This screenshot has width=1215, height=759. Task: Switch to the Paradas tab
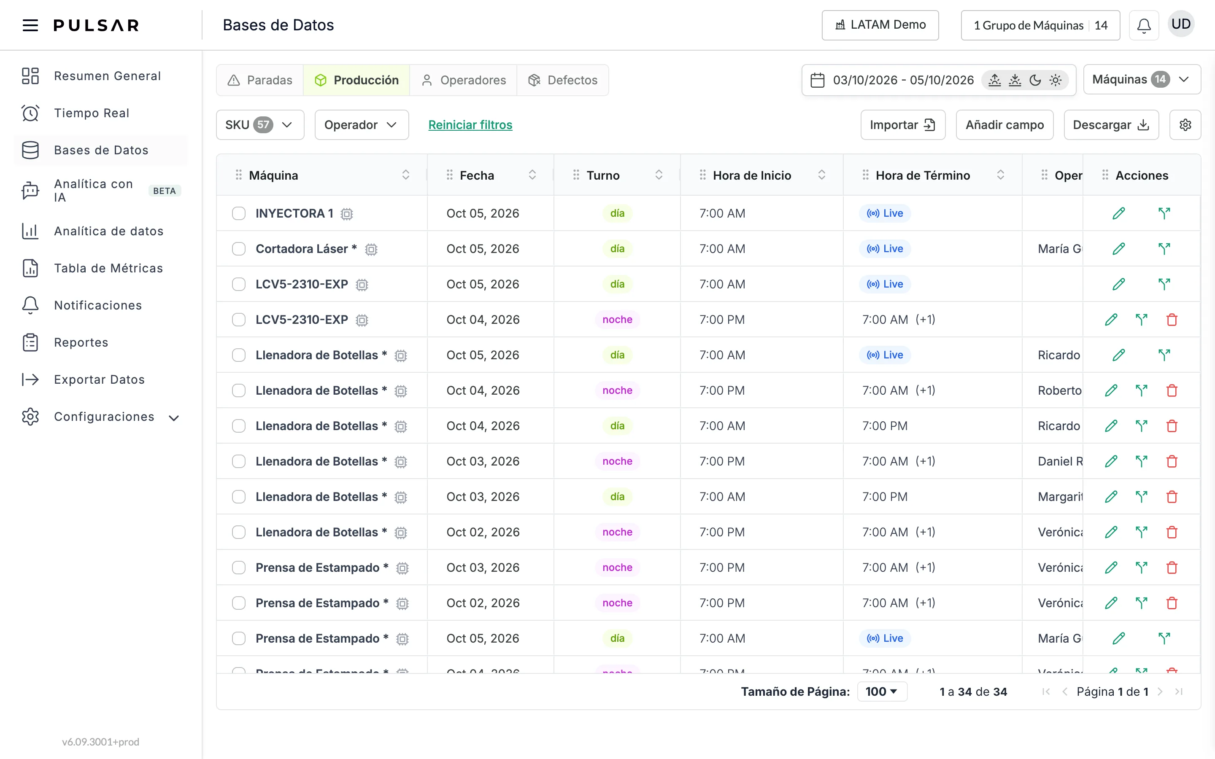click(x=259, y=80)
